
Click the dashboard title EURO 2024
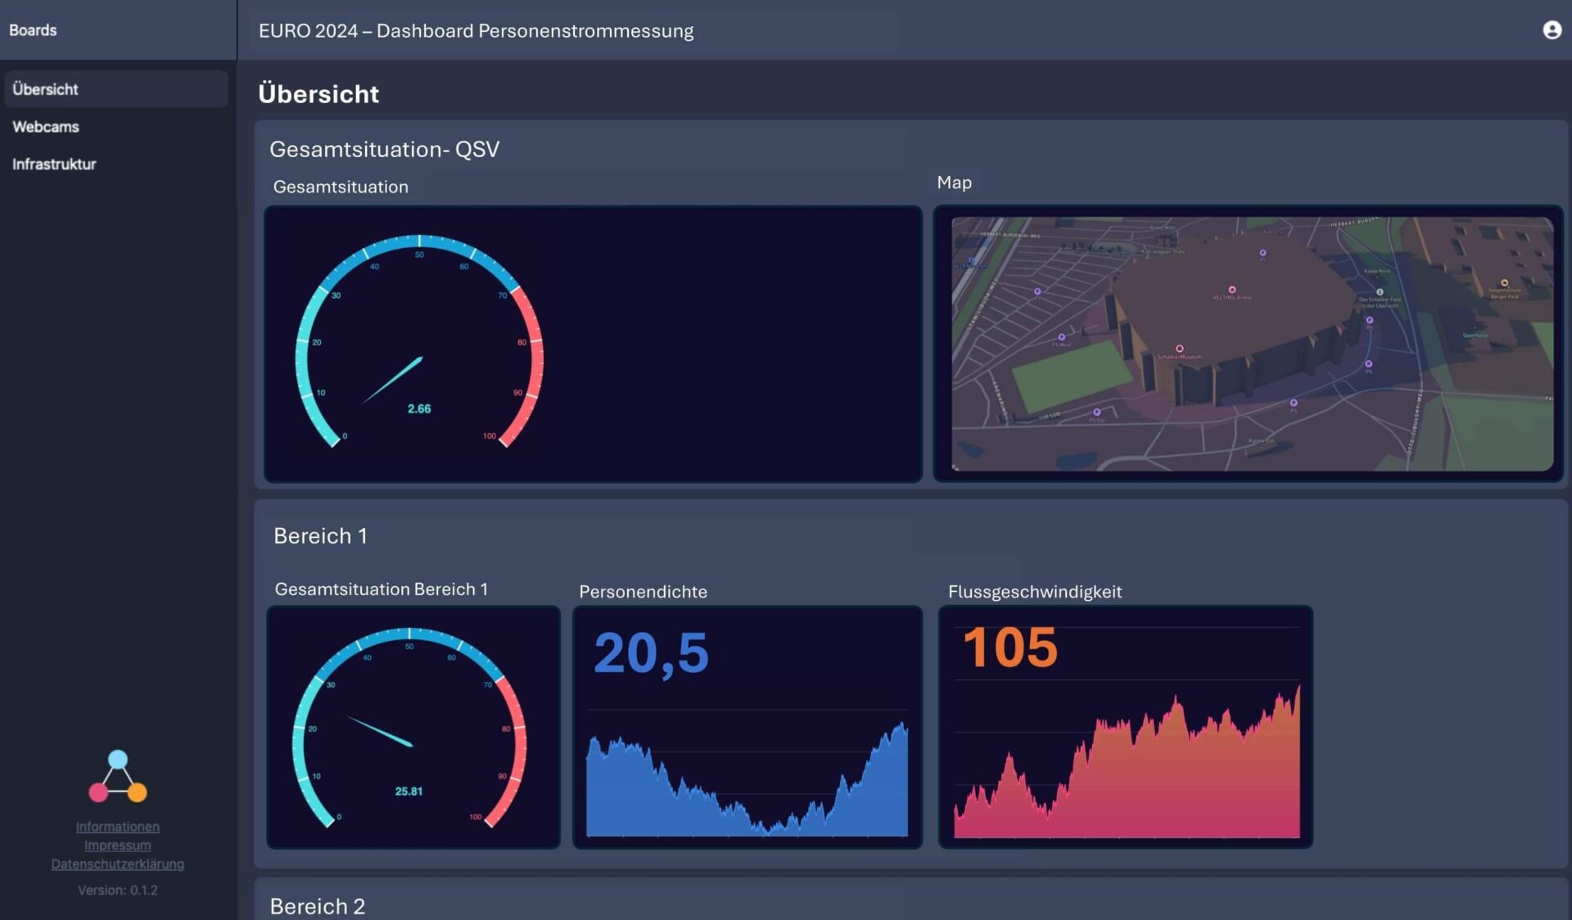coord(477,31)
